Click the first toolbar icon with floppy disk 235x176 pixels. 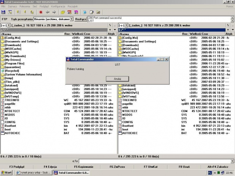pyautogui.click(x=4, y=12)
